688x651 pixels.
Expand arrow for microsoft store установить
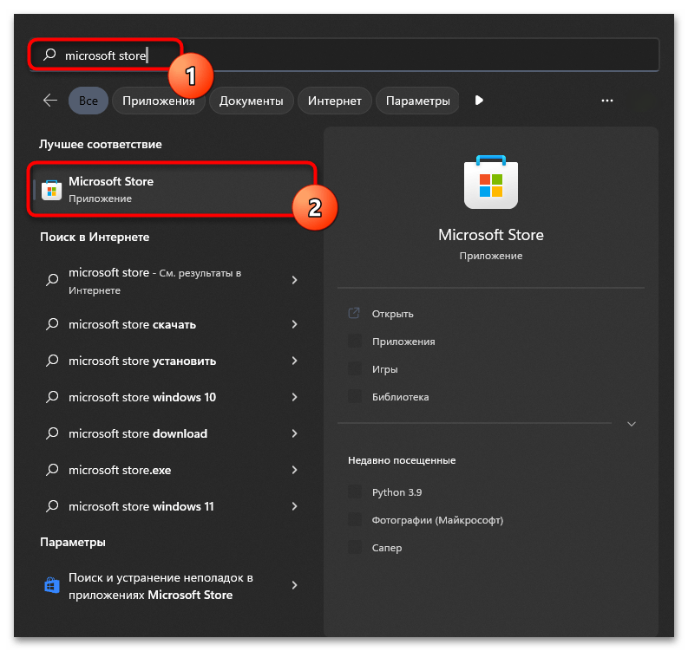click(x=294, y=361)
